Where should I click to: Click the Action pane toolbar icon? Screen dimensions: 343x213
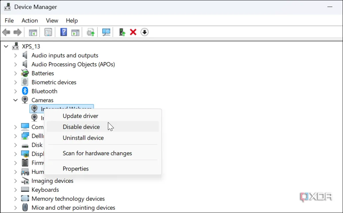pyautogui.click(x=75, y=33)
